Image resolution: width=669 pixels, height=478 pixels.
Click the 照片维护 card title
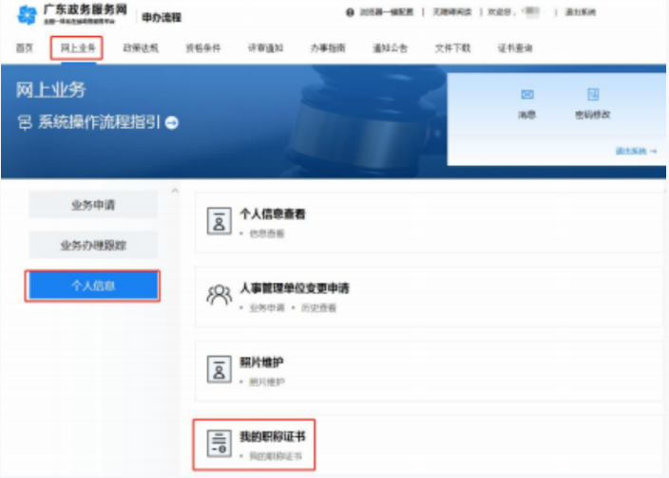pyautogui.click(x=261, y=362)
